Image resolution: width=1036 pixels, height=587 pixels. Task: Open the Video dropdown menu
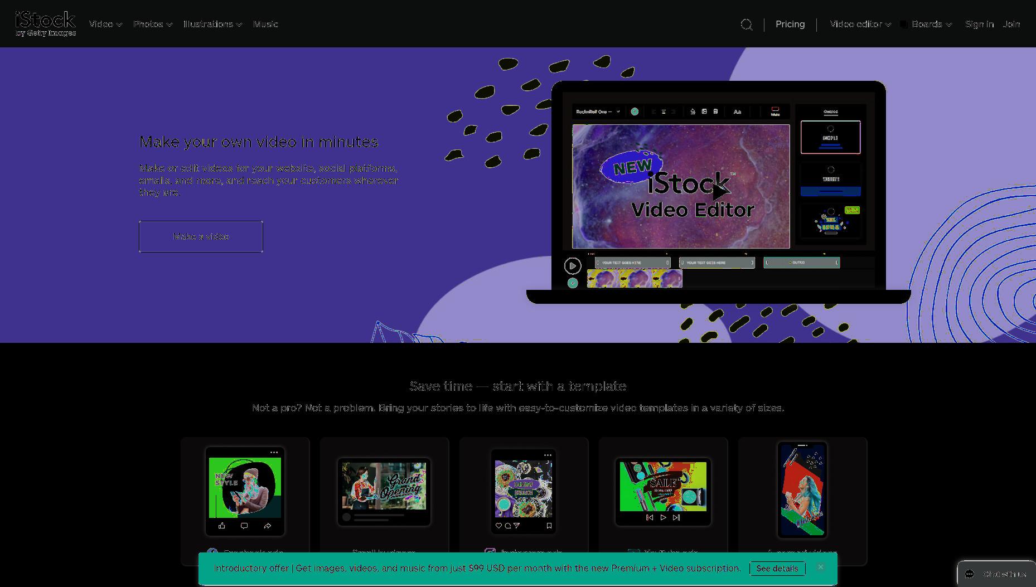[105, 24]
